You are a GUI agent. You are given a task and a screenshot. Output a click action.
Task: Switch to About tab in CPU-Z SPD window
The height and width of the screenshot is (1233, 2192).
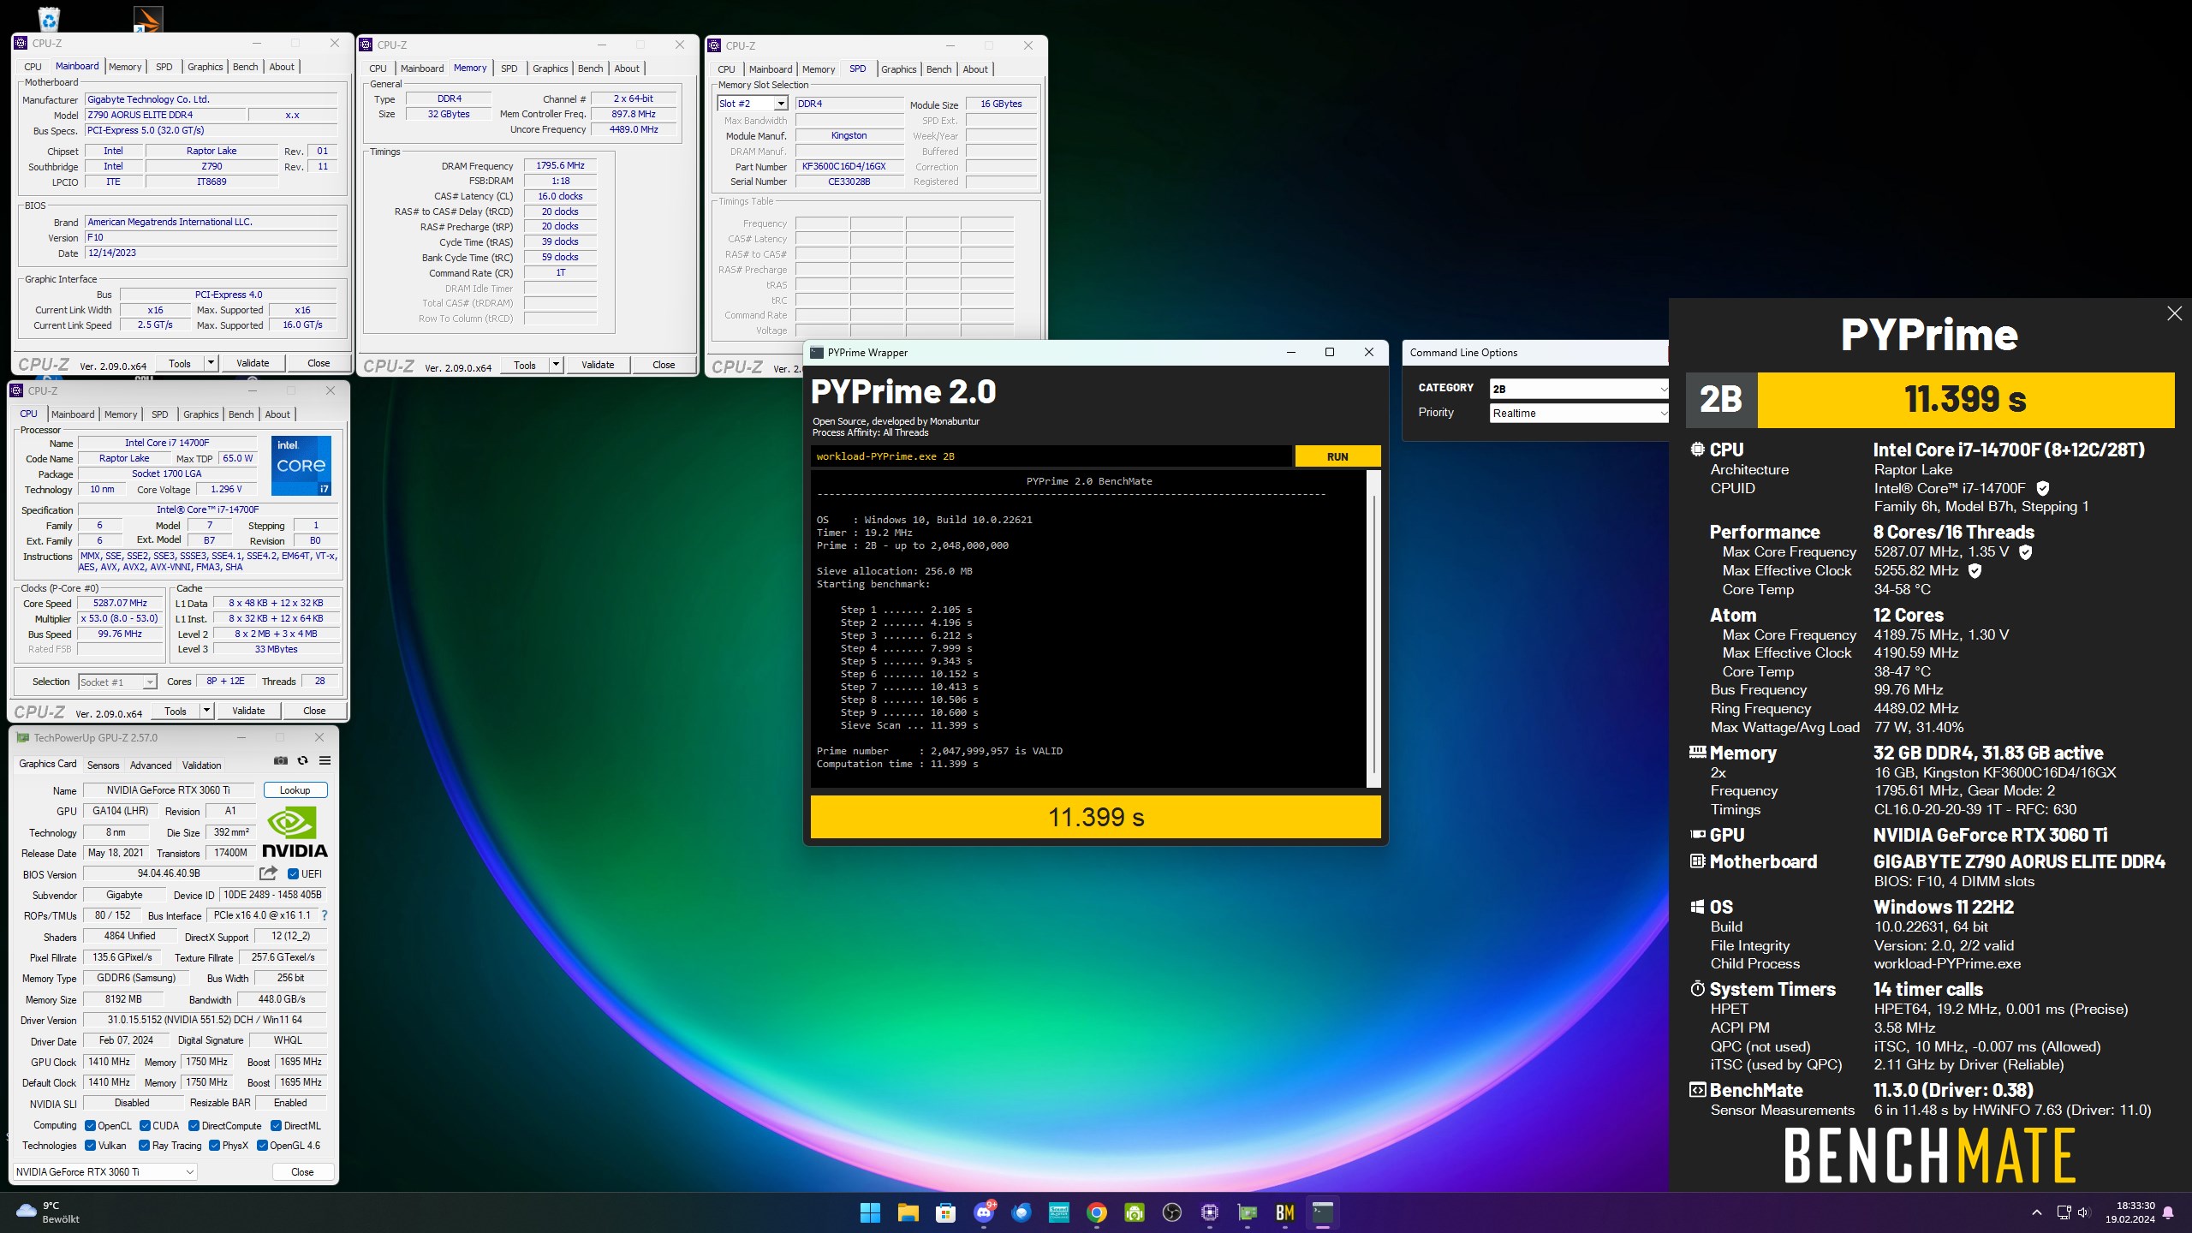[x=974, y=69]
